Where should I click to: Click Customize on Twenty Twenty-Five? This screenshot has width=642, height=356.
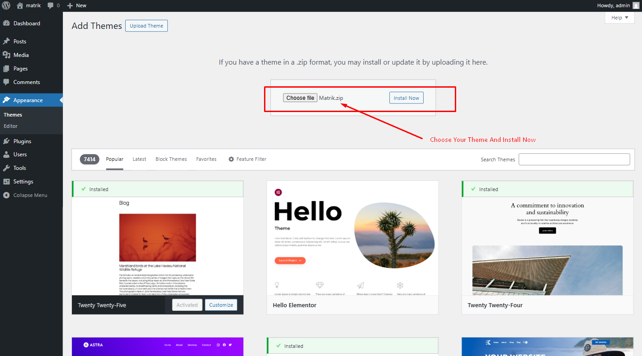tap(221, 305)
